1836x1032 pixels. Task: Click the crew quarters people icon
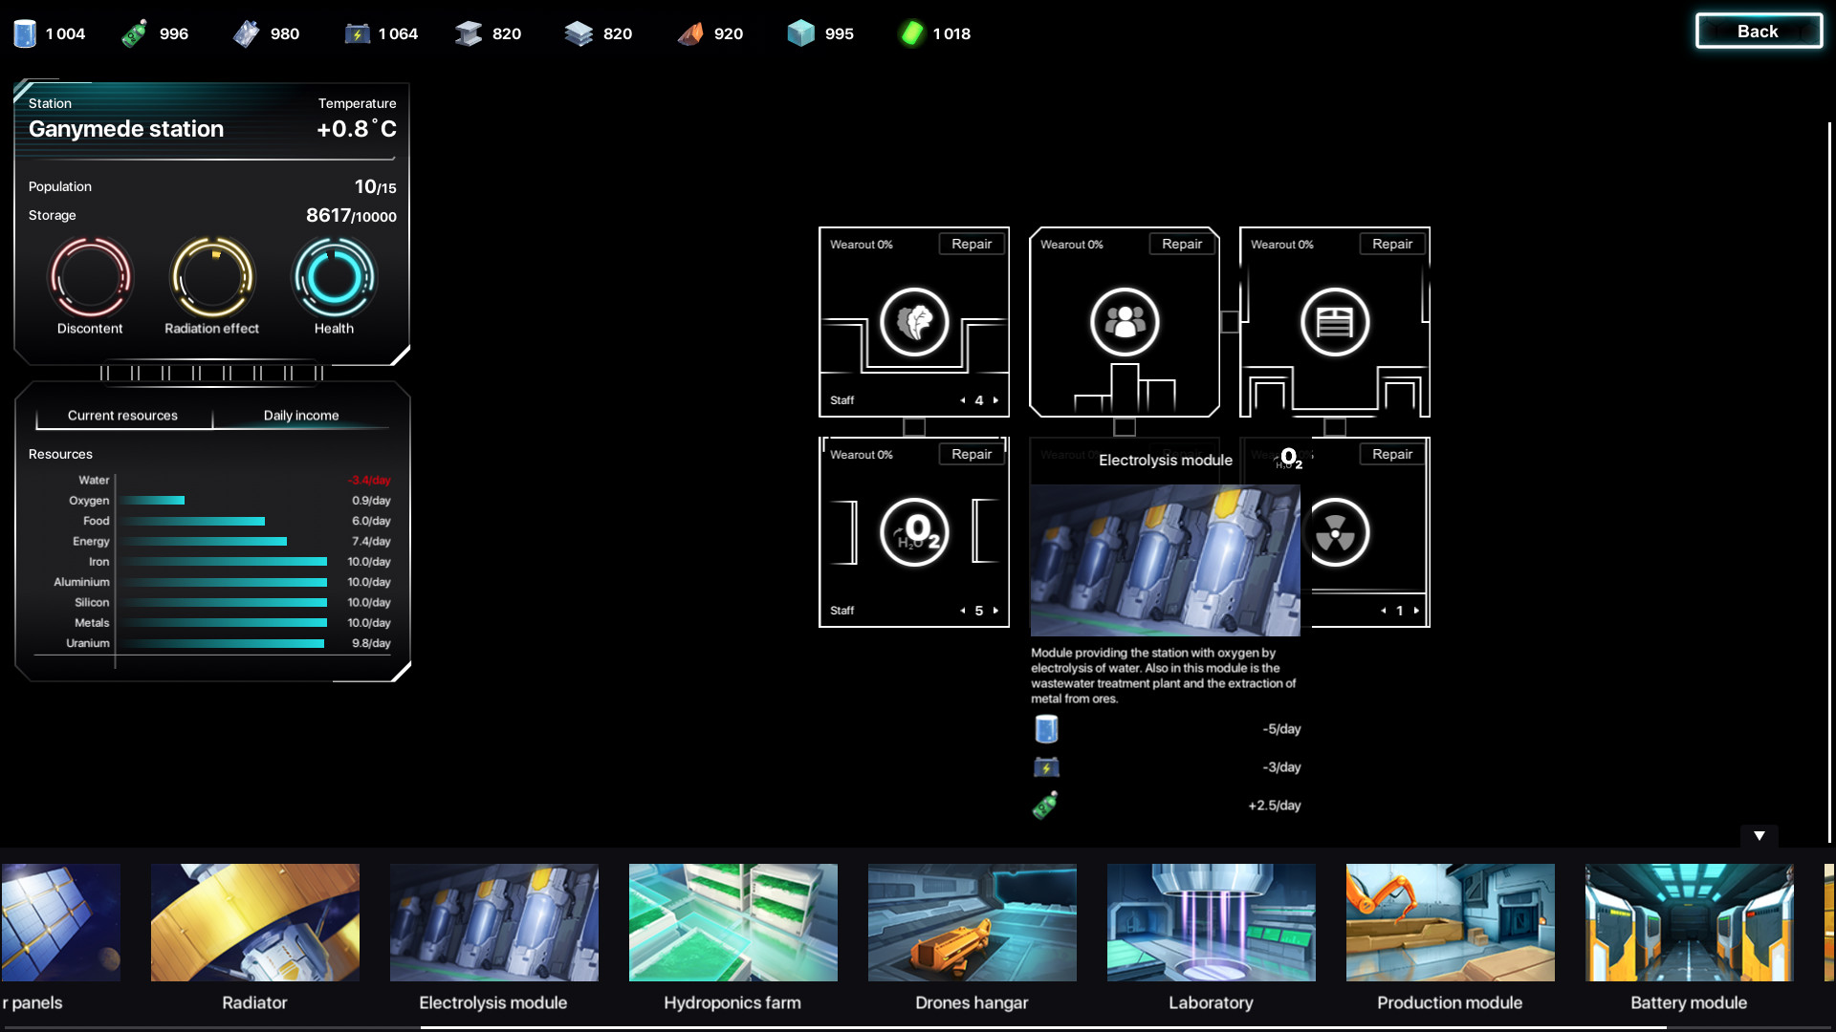pos(1125,323)
